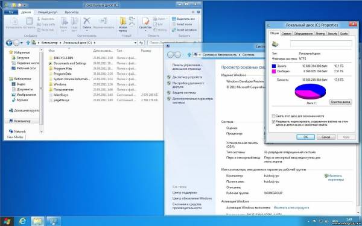Click the Очистка диска button

341,102
